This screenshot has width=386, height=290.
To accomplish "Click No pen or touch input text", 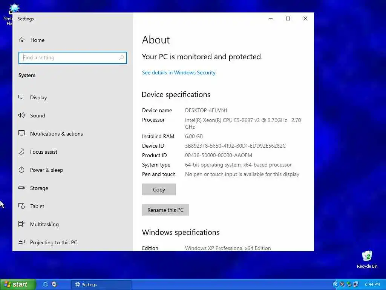I will 242,174.
